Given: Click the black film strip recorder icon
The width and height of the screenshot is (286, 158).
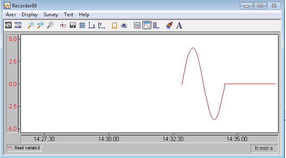Looking at the screenshot, I should click(x=8, y=25).
